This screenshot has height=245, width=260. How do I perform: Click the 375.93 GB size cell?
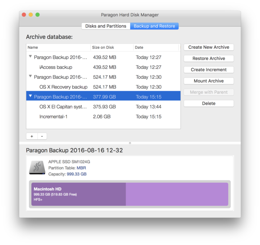click(104, 107)
